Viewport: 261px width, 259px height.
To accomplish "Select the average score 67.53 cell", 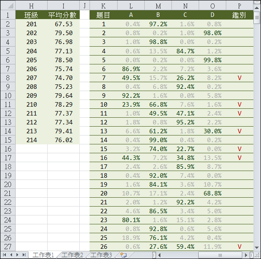I will pyautogui.click(x=63, y=24).
